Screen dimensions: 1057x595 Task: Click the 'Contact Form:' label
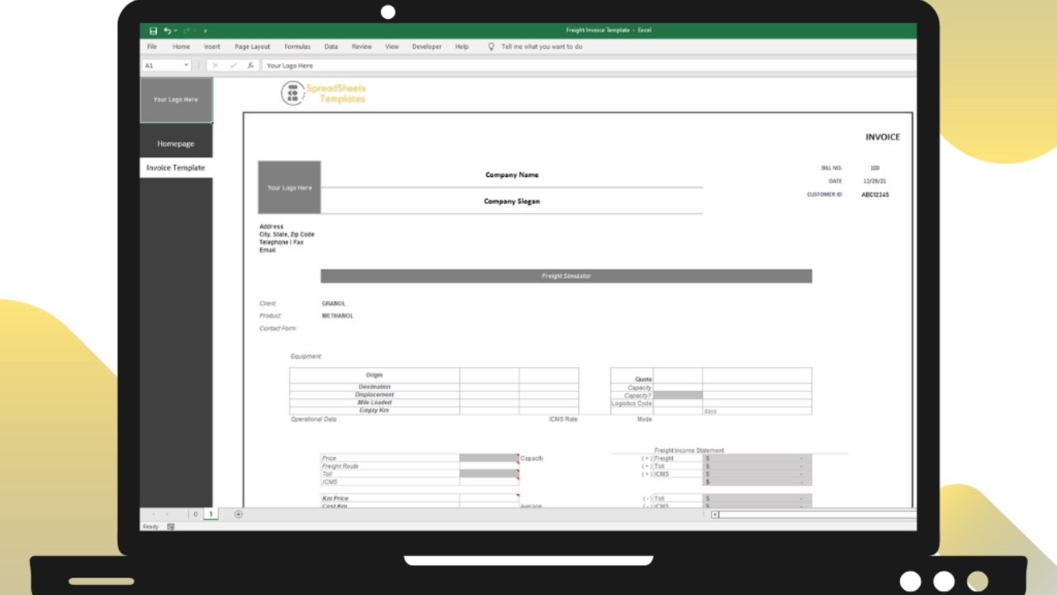click(278, 329)
